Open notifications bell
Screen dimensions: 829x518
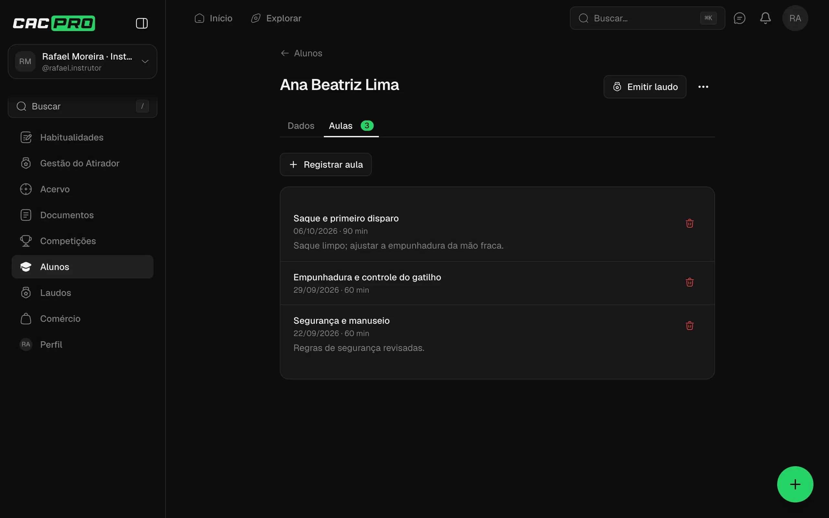[x=765, y=18]
